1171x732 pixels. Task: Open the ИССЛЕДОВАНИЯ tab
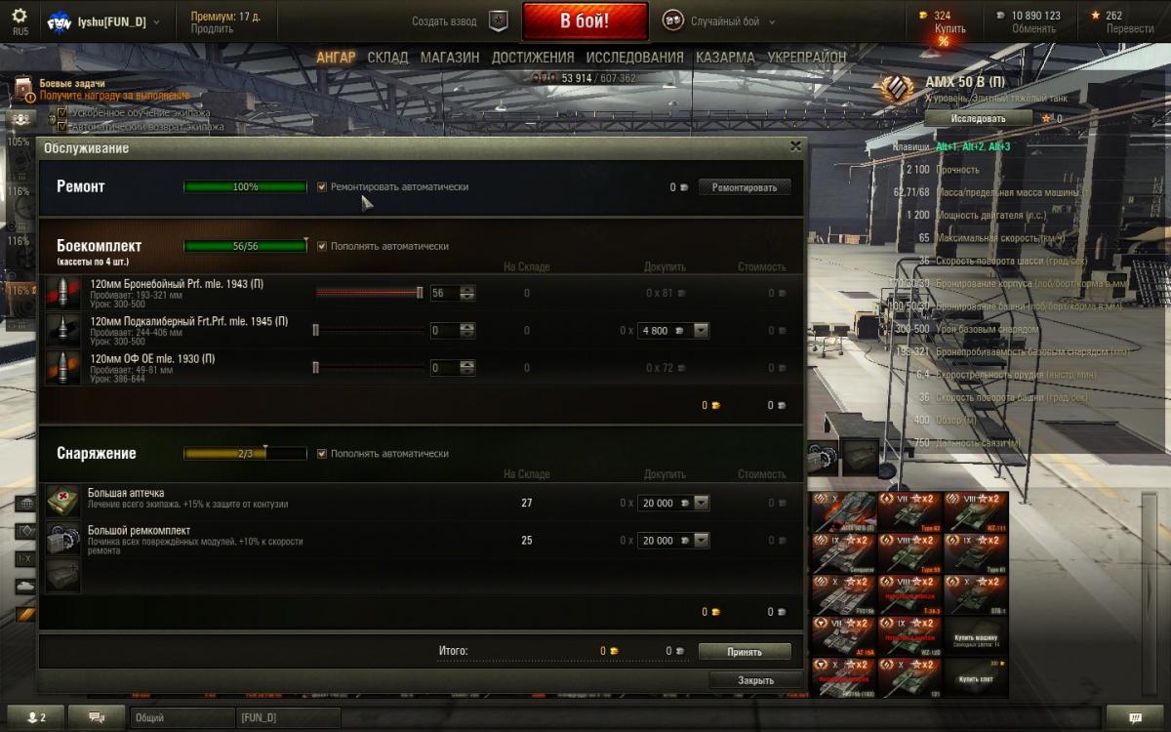pos(635,58)
